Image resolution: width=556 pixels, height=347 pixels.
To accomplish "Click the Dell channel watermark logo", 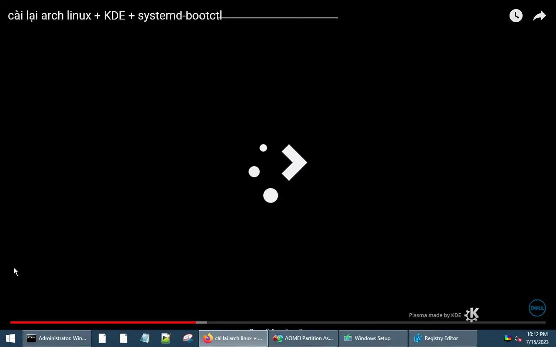I will point(537,308).
